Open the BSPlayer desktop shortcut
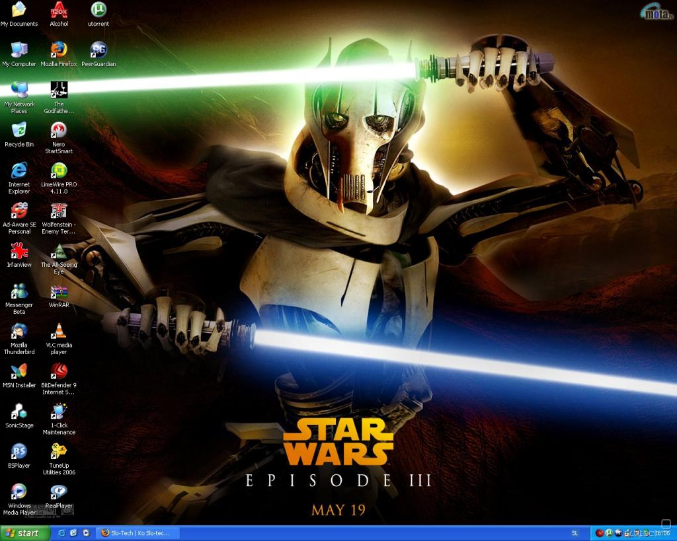Image resolution: width=677 pixels, height=541 pixels. click(x=19, y=456)
